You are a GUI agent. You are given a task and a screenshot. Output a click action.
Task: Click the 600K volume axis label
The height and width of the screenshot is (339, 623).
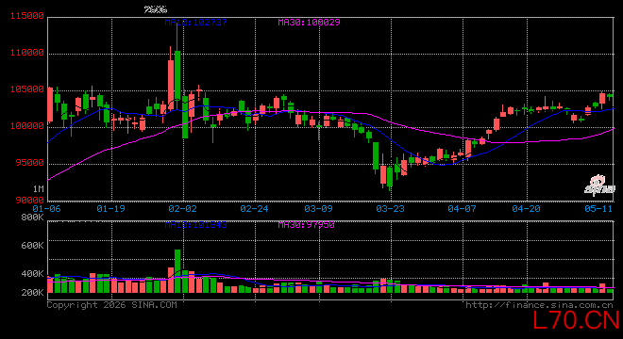pyautogui.click(x=33, y=246)
